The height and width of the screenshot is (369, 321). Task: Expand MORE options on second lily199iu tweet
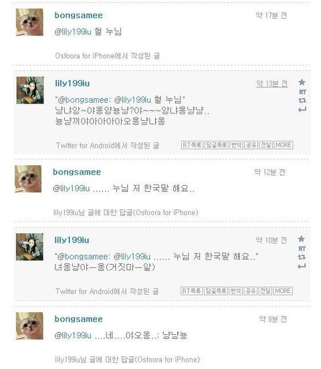[x=283, y=291]
